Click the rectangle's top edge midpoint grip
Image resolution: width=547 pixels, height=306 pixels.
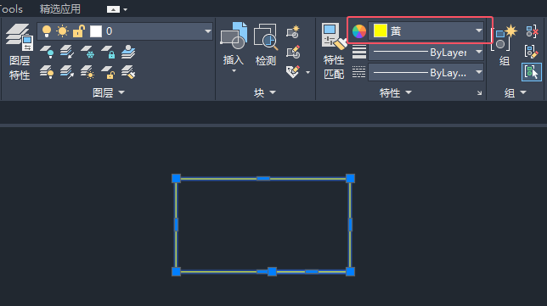coord(263,179)
